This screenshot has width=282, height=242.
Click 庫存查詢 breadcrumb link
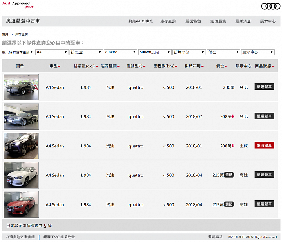[22, 34]
